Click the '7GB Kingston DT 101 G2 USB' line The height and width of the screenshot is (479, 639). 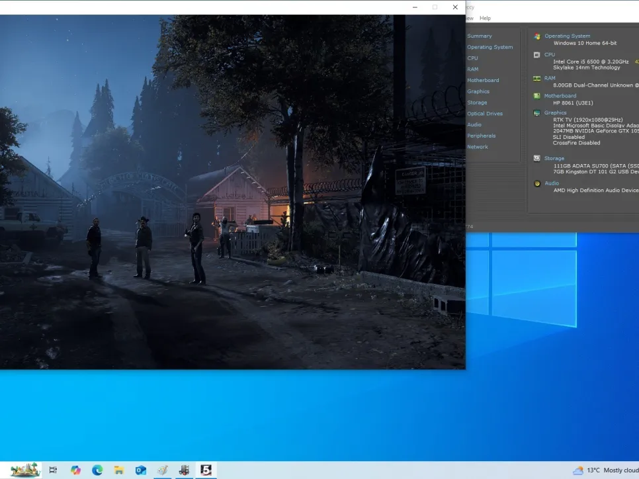tap(596, 171)
